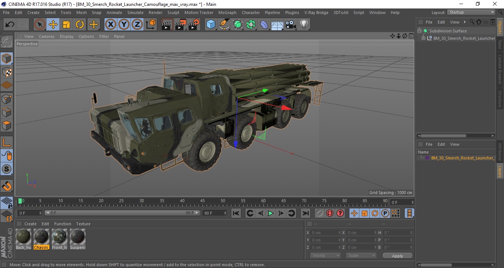Switch to Texture mode

(x=7, y=72)
